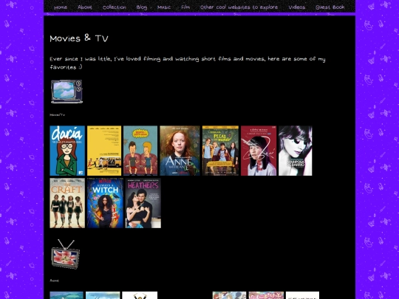Screen dimensions: 399x299
Task: Click the small Anime section label
Action: [55, 281]
